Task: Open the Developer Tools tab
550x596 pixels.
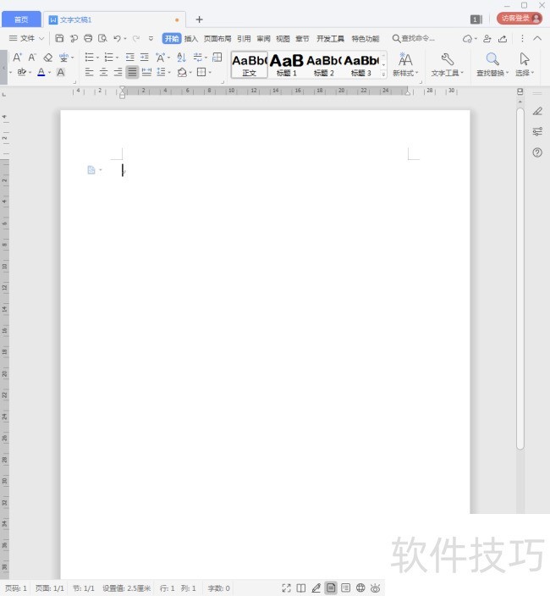Action: click(331, 38)
